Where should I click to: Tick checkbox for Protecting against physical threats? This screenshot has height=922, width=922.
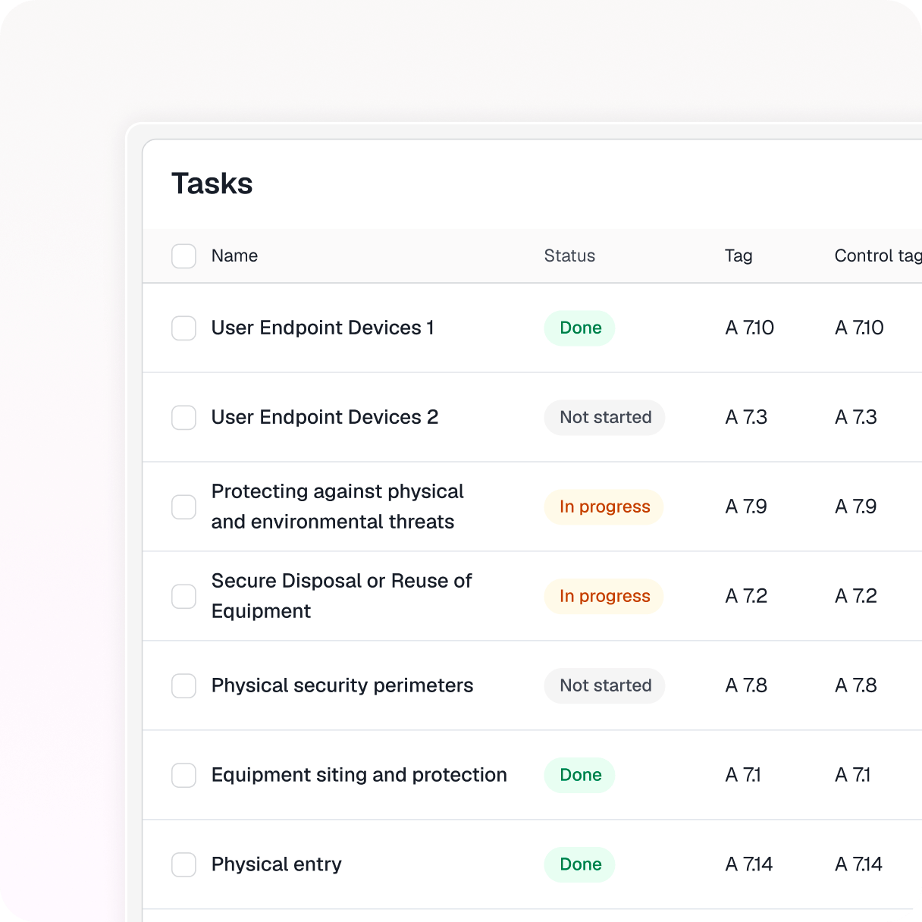[x=183, y=507]
